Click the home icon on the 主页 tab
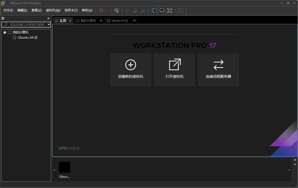Screen dimensions: 298x188 click(57, 21)
